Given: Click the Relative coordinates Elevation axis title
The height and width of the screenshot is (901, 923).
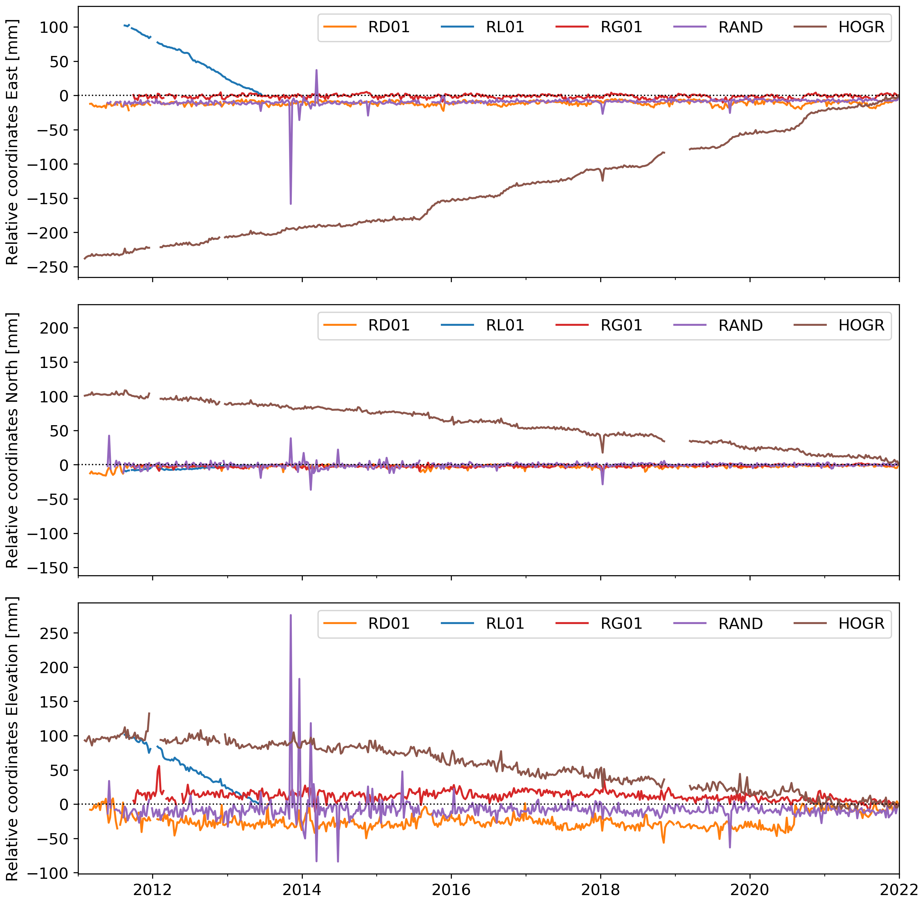Looking at the screenshot, I should point(12,738).
